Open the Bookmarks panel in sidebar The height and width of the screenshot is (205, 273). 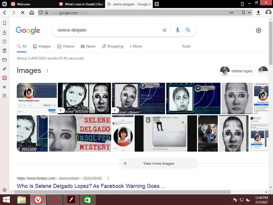pyautogui.click(x=5, y=23)
